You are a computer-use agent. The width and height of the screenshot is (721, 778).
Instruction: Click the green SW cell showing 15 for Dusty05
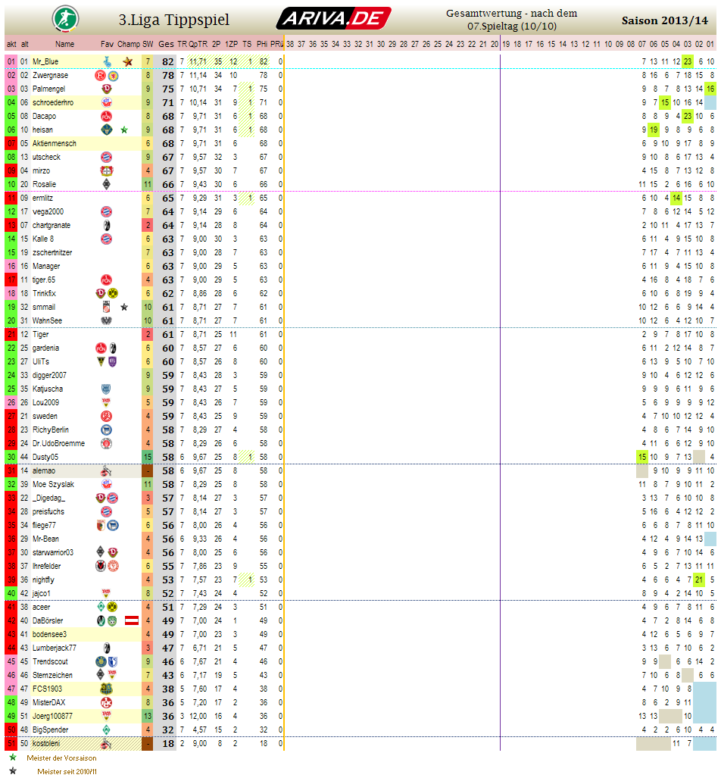148,457
